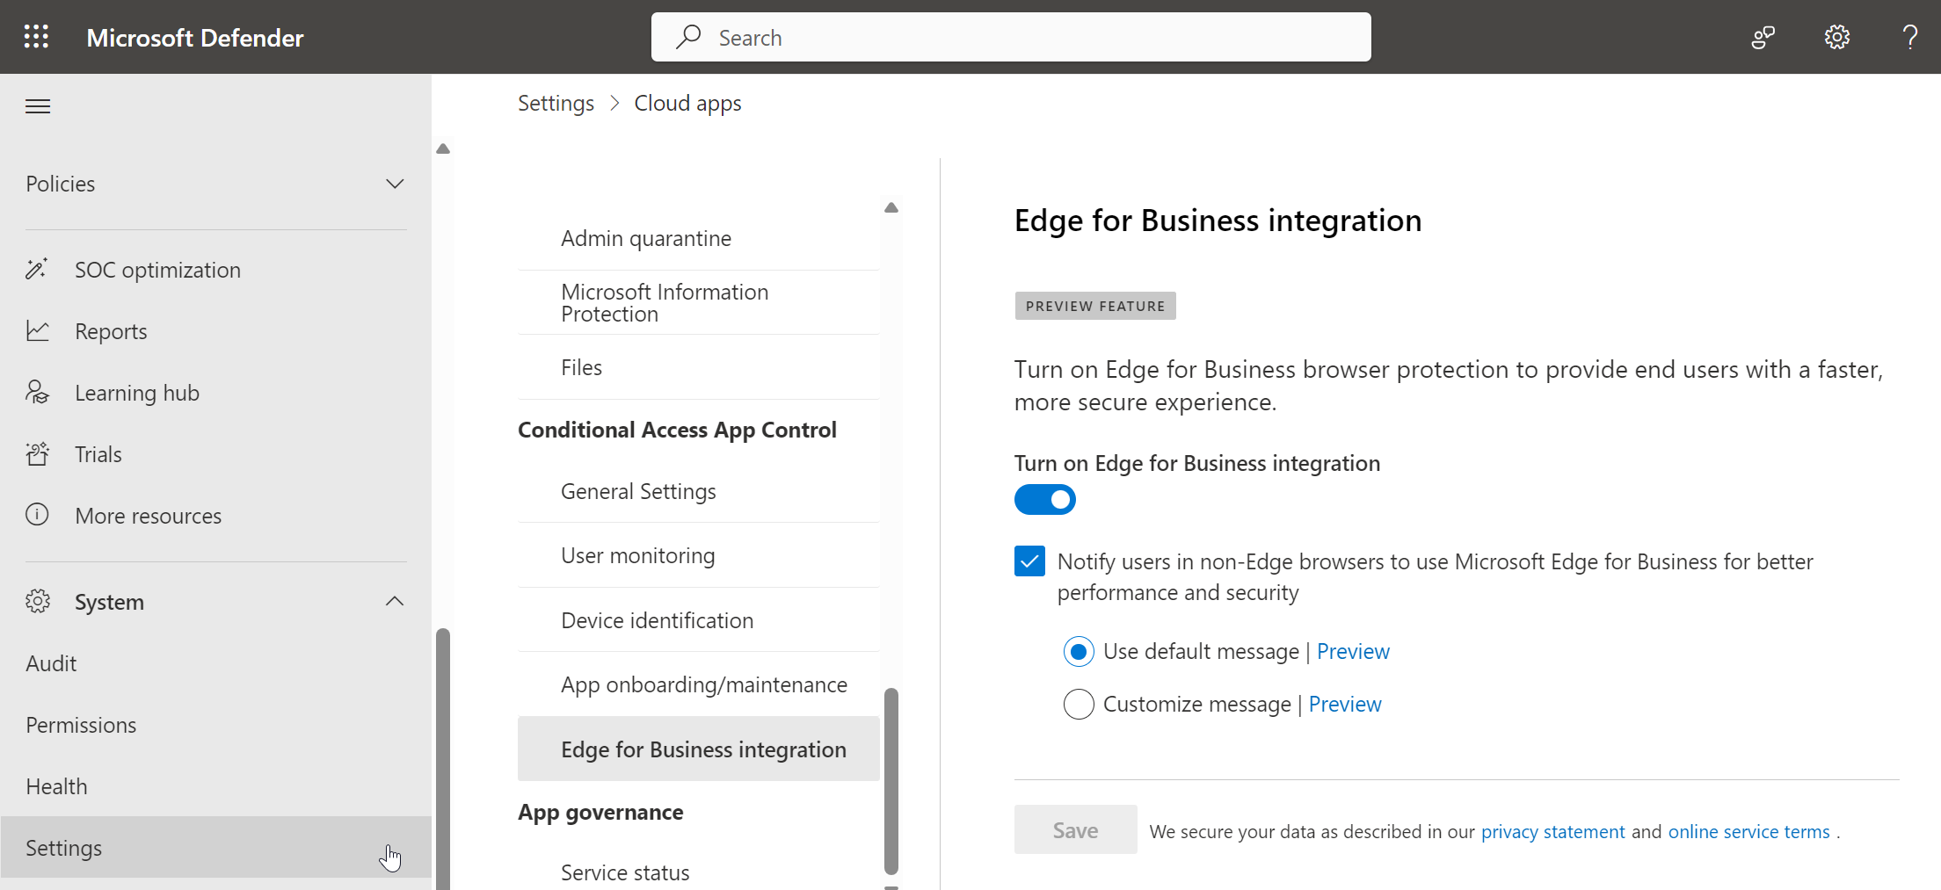Click App governance heading
1941x890 pixels.
(600, 813)
